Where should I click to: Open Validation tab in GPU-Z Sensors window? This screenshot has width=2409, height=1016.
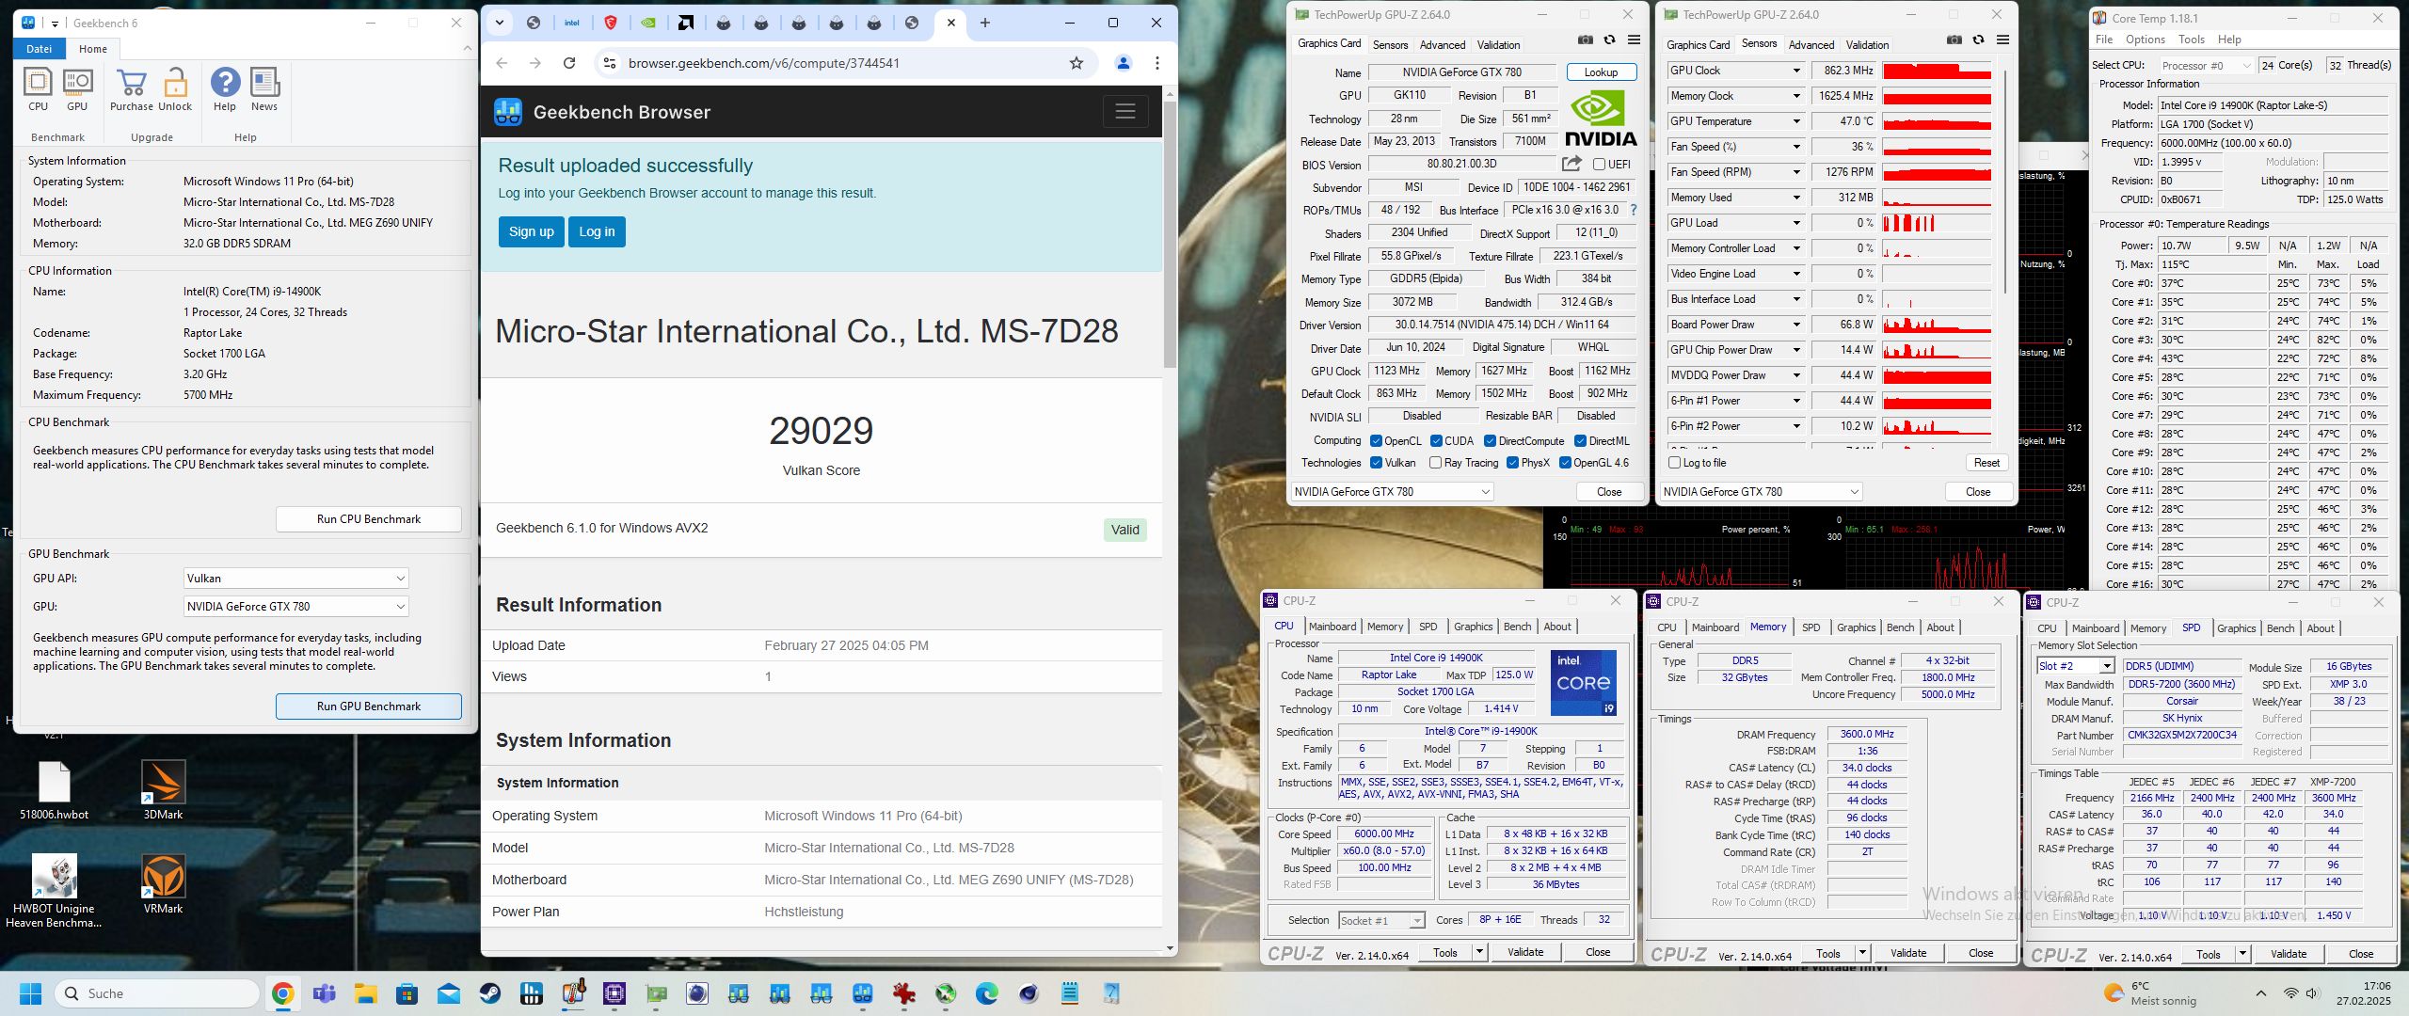(1867, 45)
